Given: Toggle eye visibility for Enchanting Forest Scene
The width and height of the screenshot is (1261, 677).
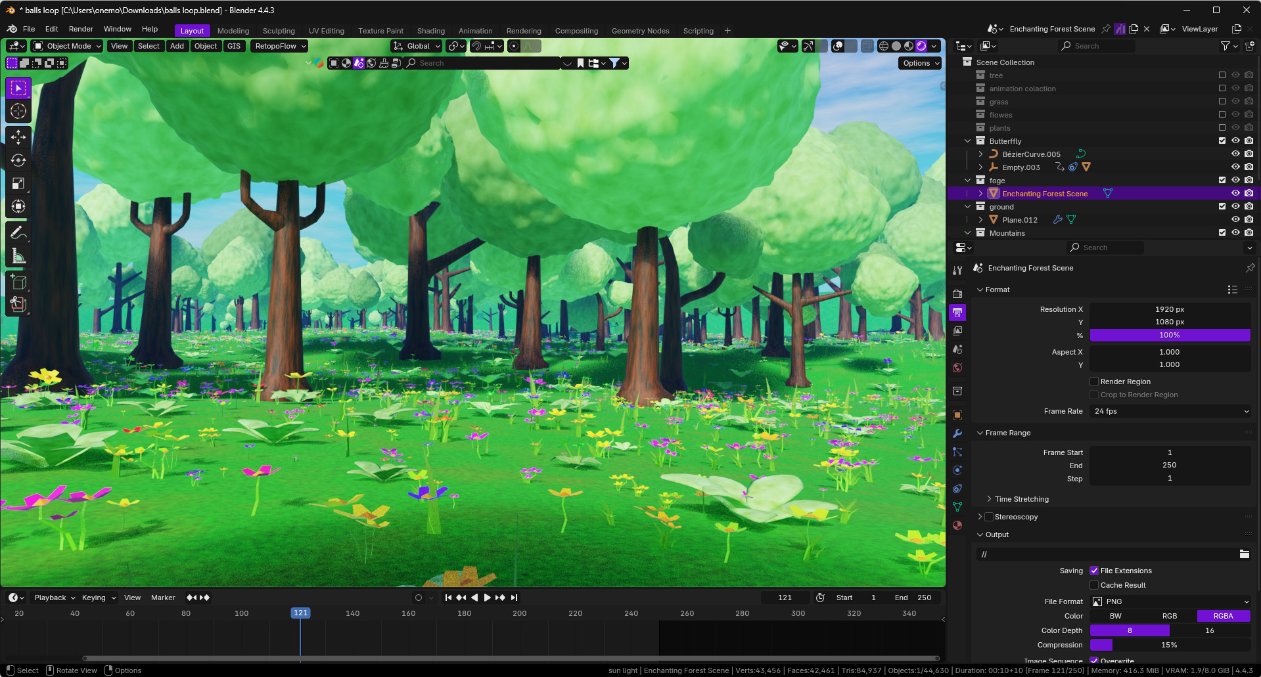Looking at the screenshot, I should click(1235, 193).
